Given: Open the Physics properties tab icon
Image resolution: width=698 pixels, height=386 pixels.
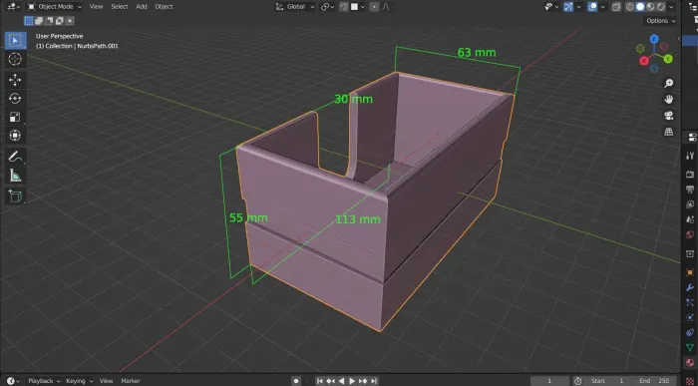Looking at the screenshot, I should point(690,317).
